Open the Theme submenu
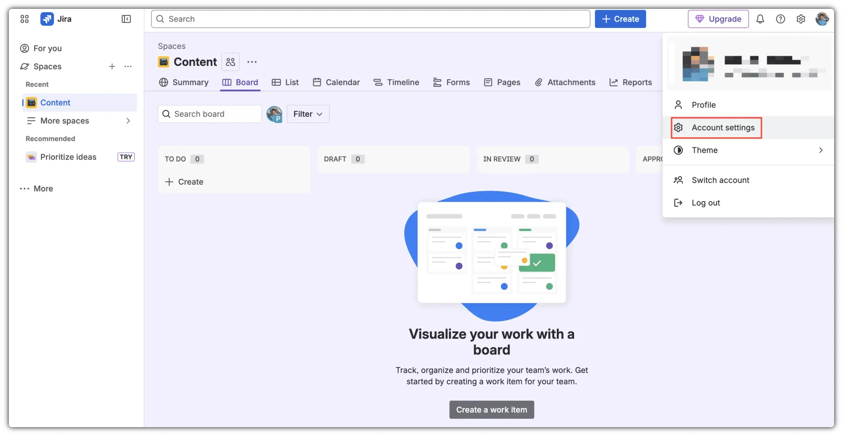The image size is (843, 436). [748, 150]
